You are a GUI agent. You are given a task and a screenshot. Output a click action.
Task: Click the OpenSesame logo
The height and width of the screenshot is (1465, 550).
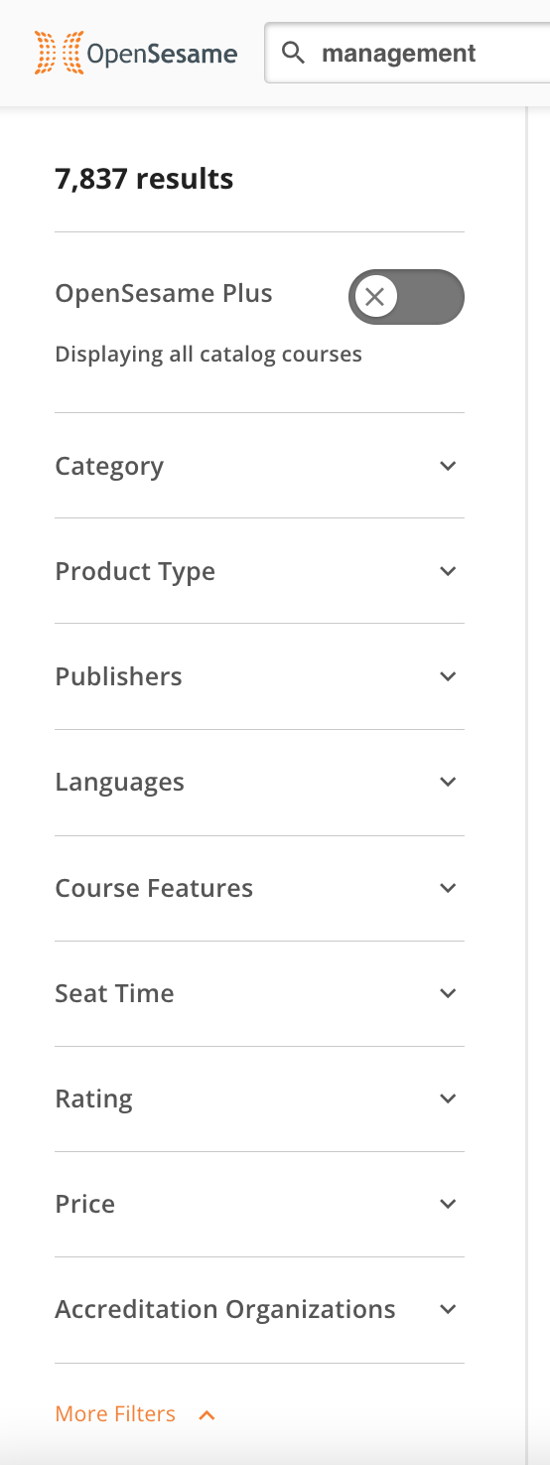136,53
